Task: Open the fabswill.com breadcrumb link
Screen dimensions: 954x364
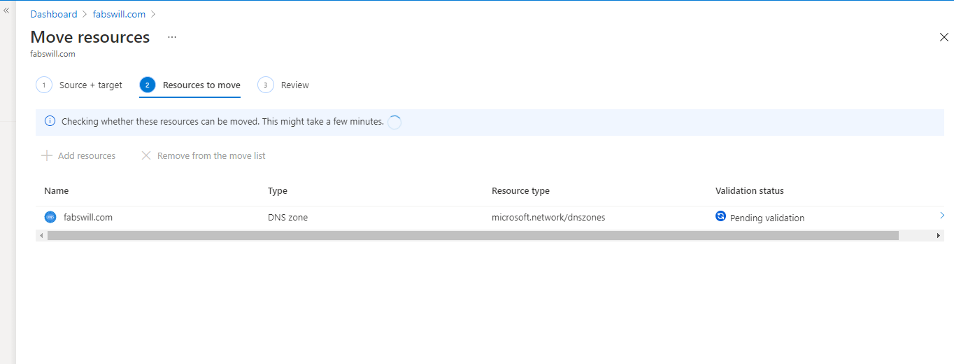Action: 120,14
